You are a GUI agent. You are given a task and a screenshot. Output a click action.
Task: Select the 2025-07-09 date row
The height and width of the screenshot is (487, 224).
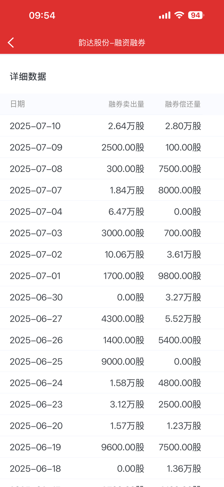(112, 147)
